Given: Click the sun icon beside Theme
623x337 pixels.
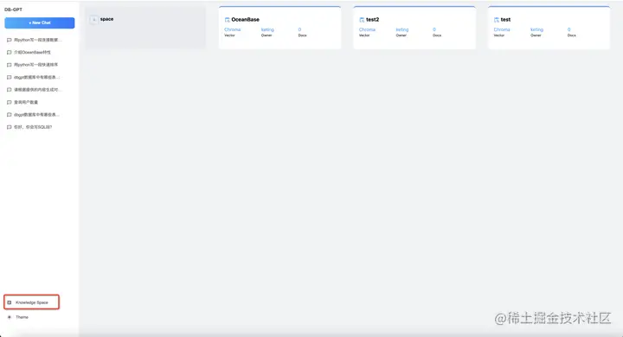Looking at the screenshot, I should pos(10,317).
